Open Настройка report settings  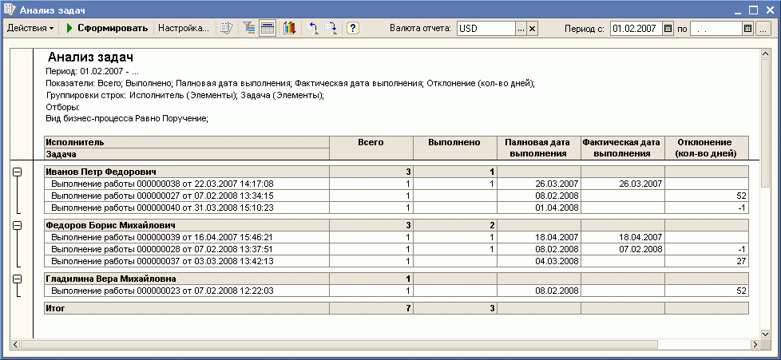pos(183,28)
